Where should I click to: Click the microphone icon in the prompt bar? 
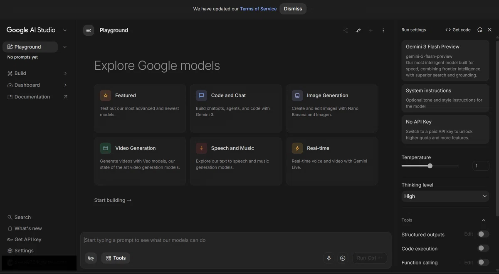(x=329, y=258)
